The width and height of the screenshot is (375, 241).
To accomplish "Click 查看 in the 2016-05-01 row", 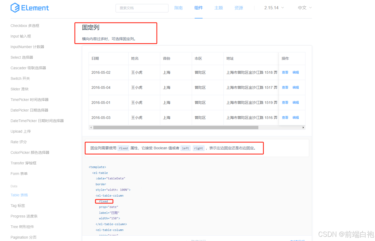I will click(285, 103).
